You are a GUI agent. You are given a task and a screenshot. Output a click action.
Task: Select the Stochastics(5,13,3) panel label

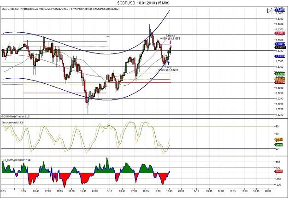click(x=12, y=122)
